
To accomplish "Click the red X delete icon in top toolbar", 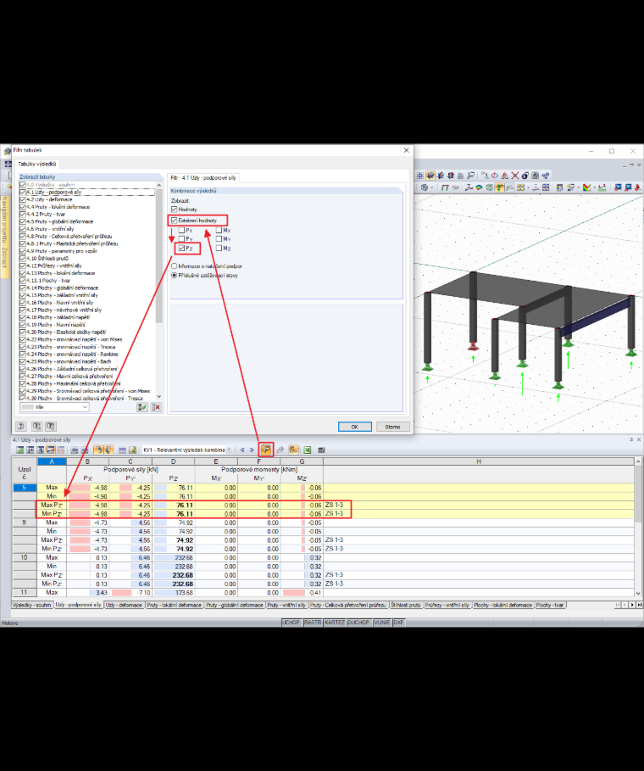I will coord(515,175).
